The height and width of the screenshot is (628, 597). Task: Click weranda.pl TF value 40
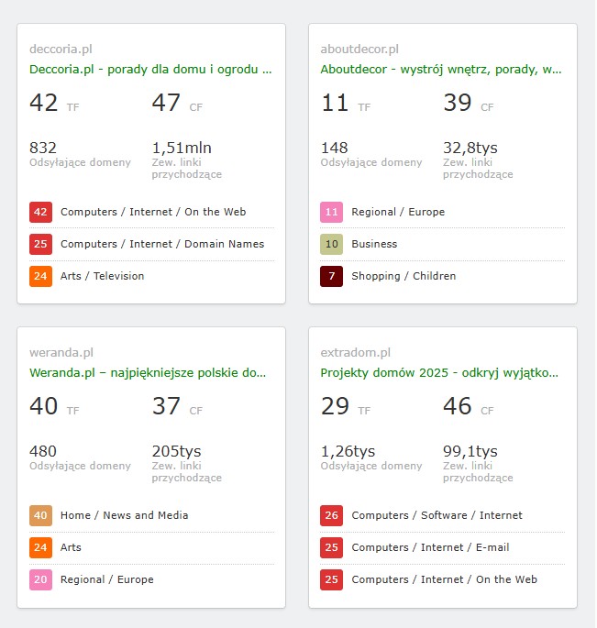tap(44, 406)
